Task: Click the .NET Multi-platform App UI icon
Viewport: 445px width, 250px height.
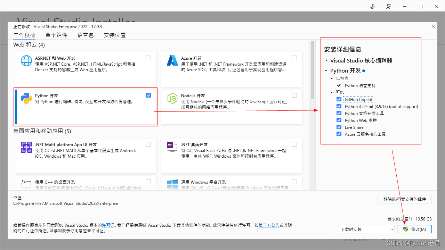Action: [26, 147]
